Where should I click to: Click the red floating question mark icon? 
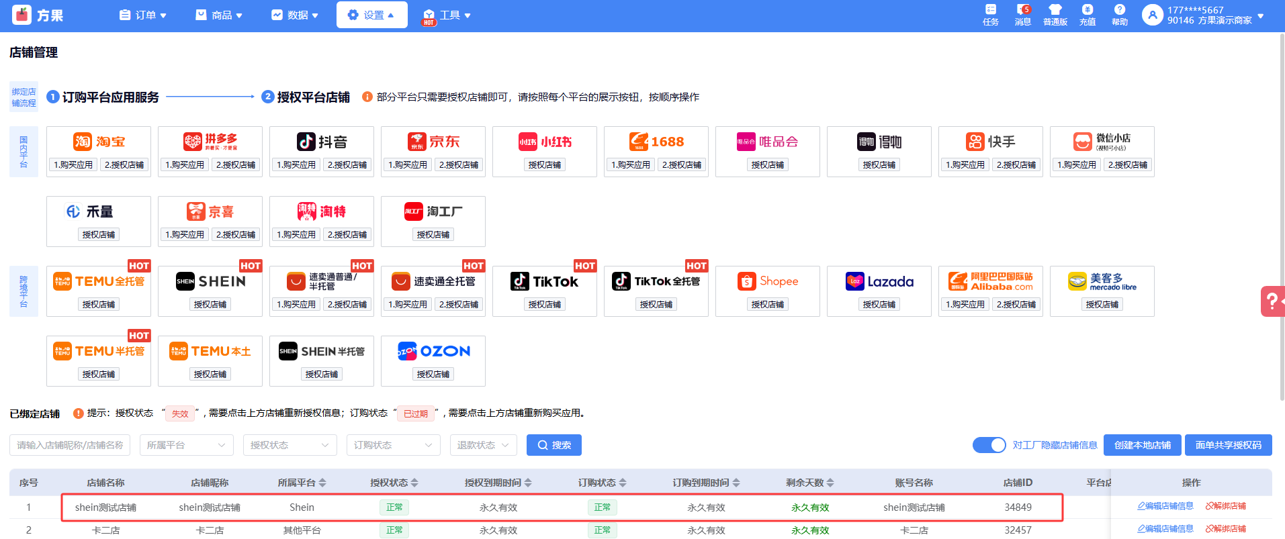click(1272, 301)
